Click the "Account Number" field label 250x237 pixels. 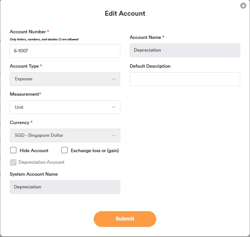[28, 32]
